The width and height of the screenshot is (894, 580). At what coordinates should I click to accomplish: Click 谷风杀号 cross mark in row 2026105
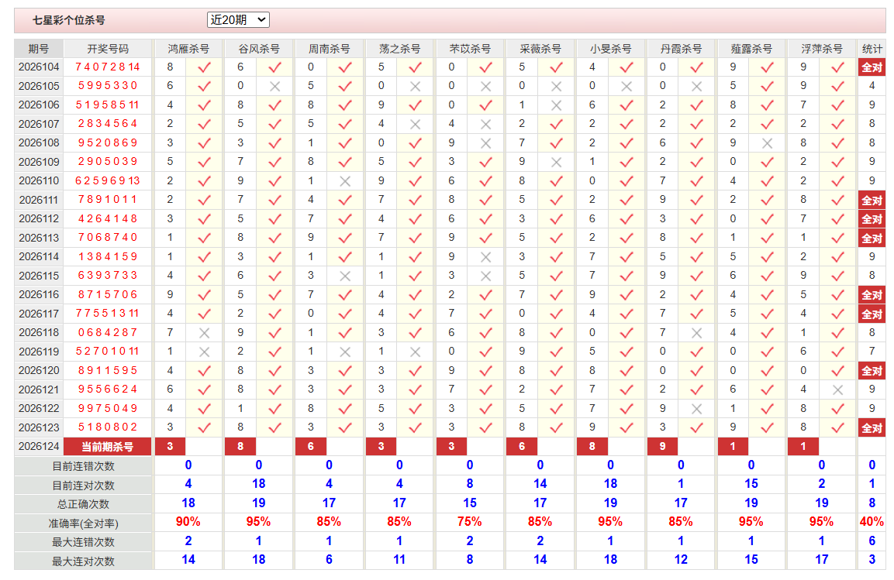[274, 87]
